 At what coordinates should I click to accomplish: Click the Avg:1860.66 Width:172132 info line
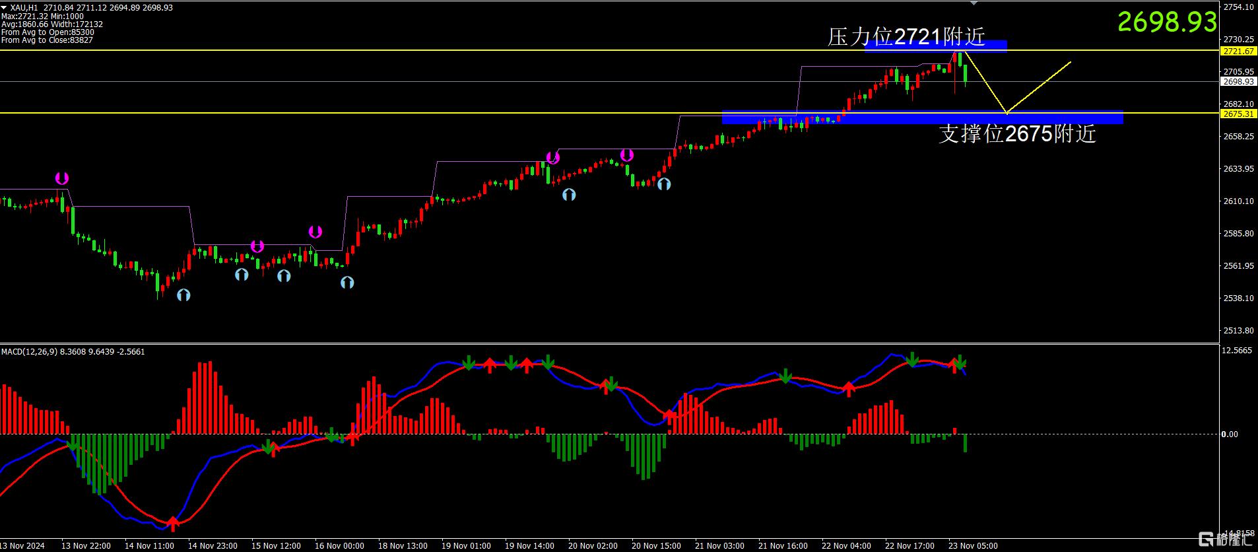coord(51,24)
